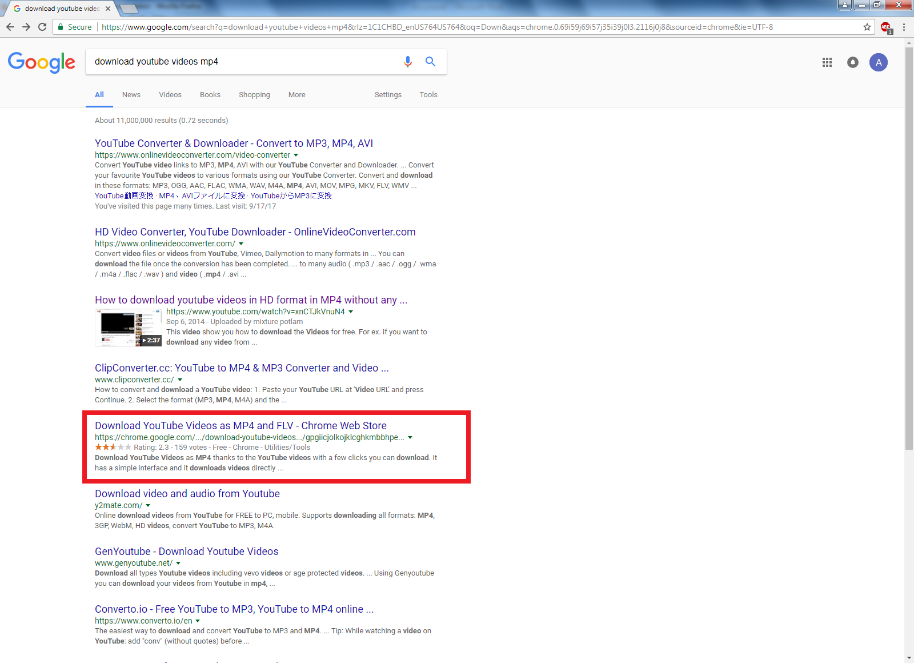Image resolution: width=914 pixels, height=663 pixels.
Task: Open YouTube Converter & Downloader result
Action: [234, 143]
